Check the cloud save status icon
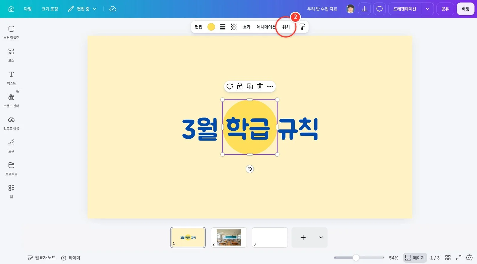 click(113, 9)
